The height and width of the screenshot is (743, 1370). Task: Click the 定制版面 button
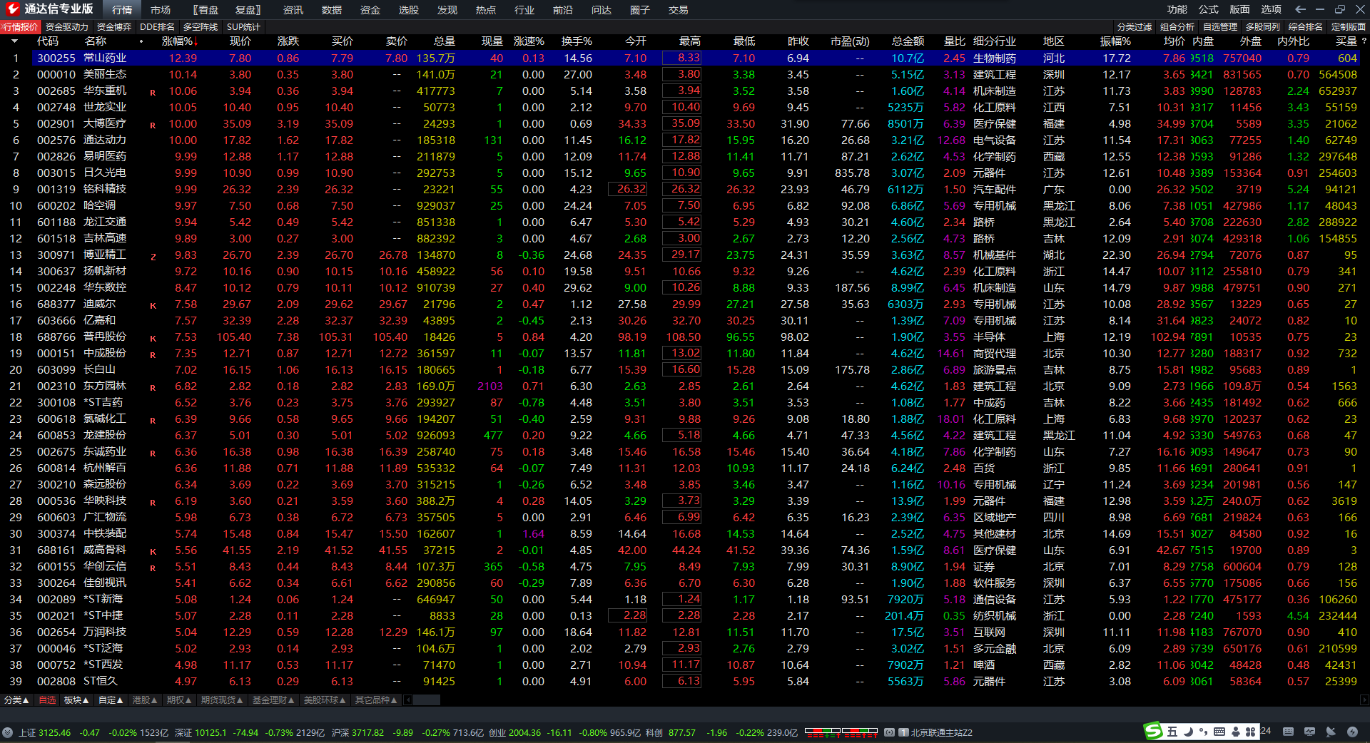click(1349, 27)
